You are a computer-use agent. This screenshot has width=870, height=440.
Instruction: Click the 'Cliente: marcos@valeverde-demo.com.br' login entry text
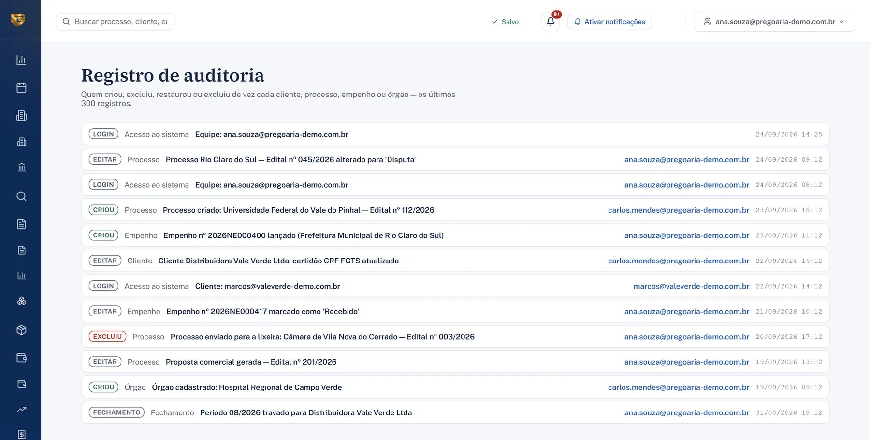point(267,286)
